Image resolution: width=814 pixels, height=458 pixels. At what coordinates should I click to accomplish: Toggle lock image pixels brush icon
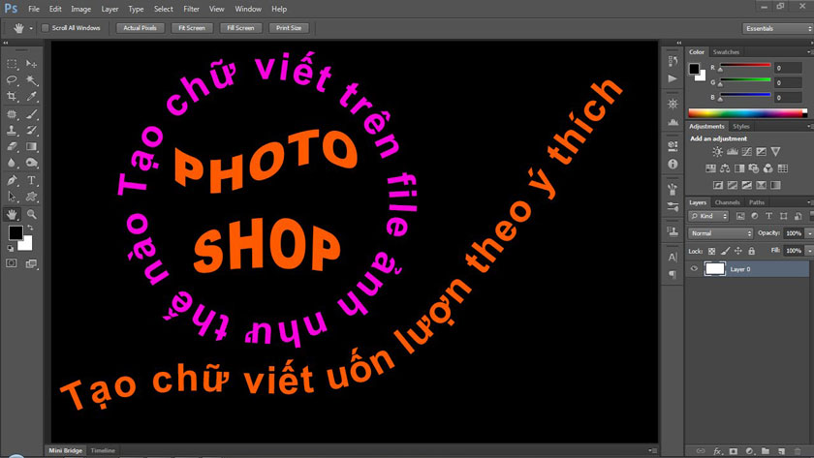(x=725, y=251)
